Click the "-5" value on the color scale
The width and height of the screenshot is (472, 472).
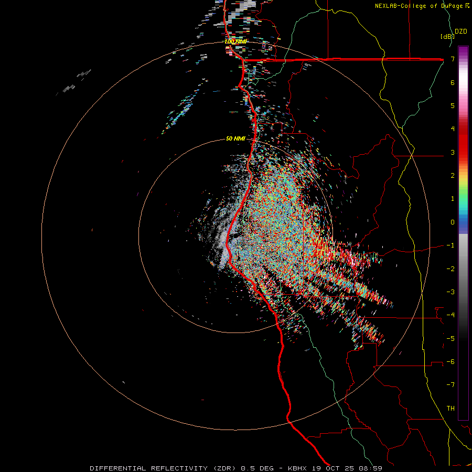tap(450, 338)
